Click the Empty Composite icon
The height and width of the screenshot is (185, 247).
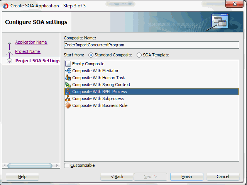(68, 64)
